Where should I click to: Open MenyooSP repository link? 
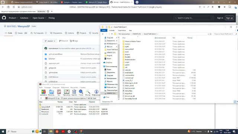(24, 26)
